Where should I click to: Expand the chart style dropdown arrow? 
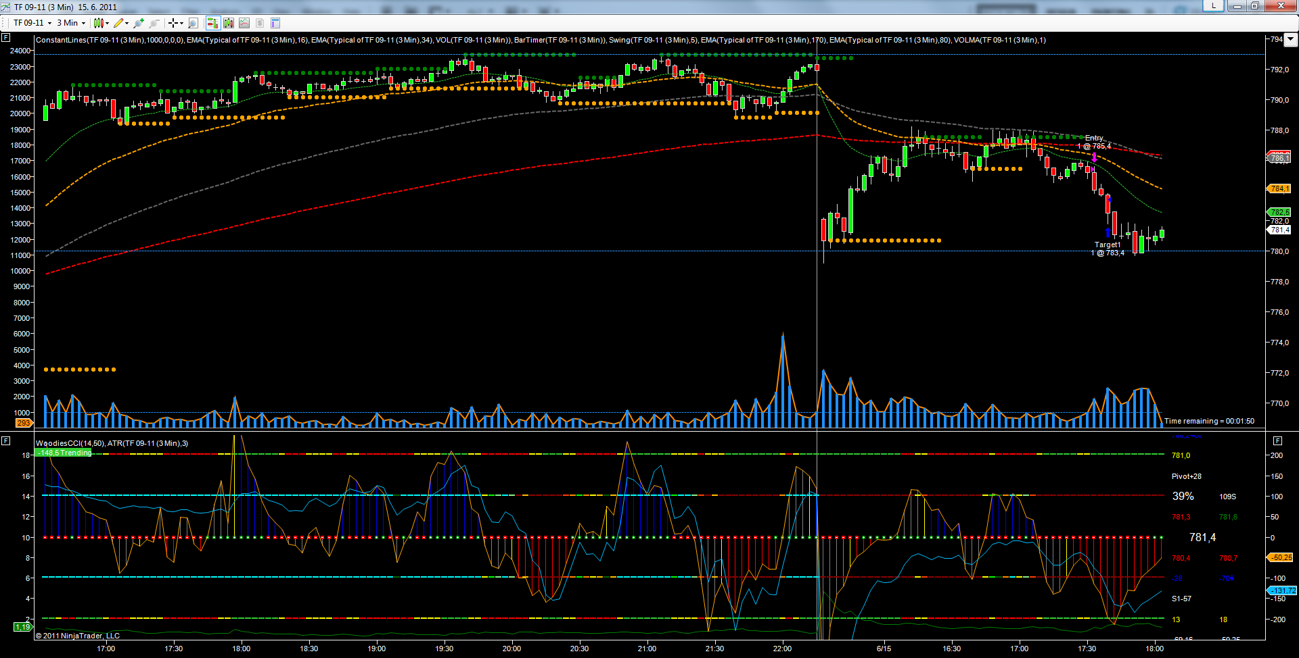[x=107, y=23]
